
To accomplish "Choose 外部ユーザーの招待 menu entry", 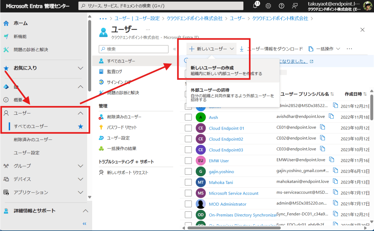I will (x=233, y=95).
